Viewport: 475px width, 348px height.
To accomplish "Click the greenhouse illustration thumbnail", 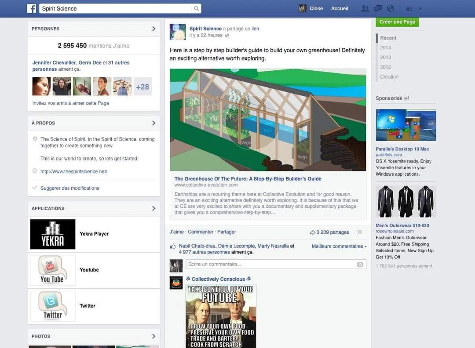I will [268, 120].
